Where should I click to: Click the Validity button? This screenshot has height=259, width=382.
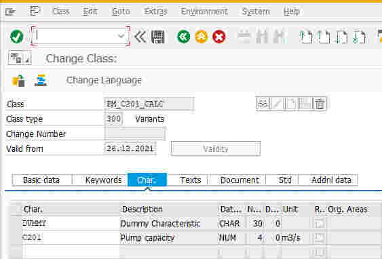[216, 148]
